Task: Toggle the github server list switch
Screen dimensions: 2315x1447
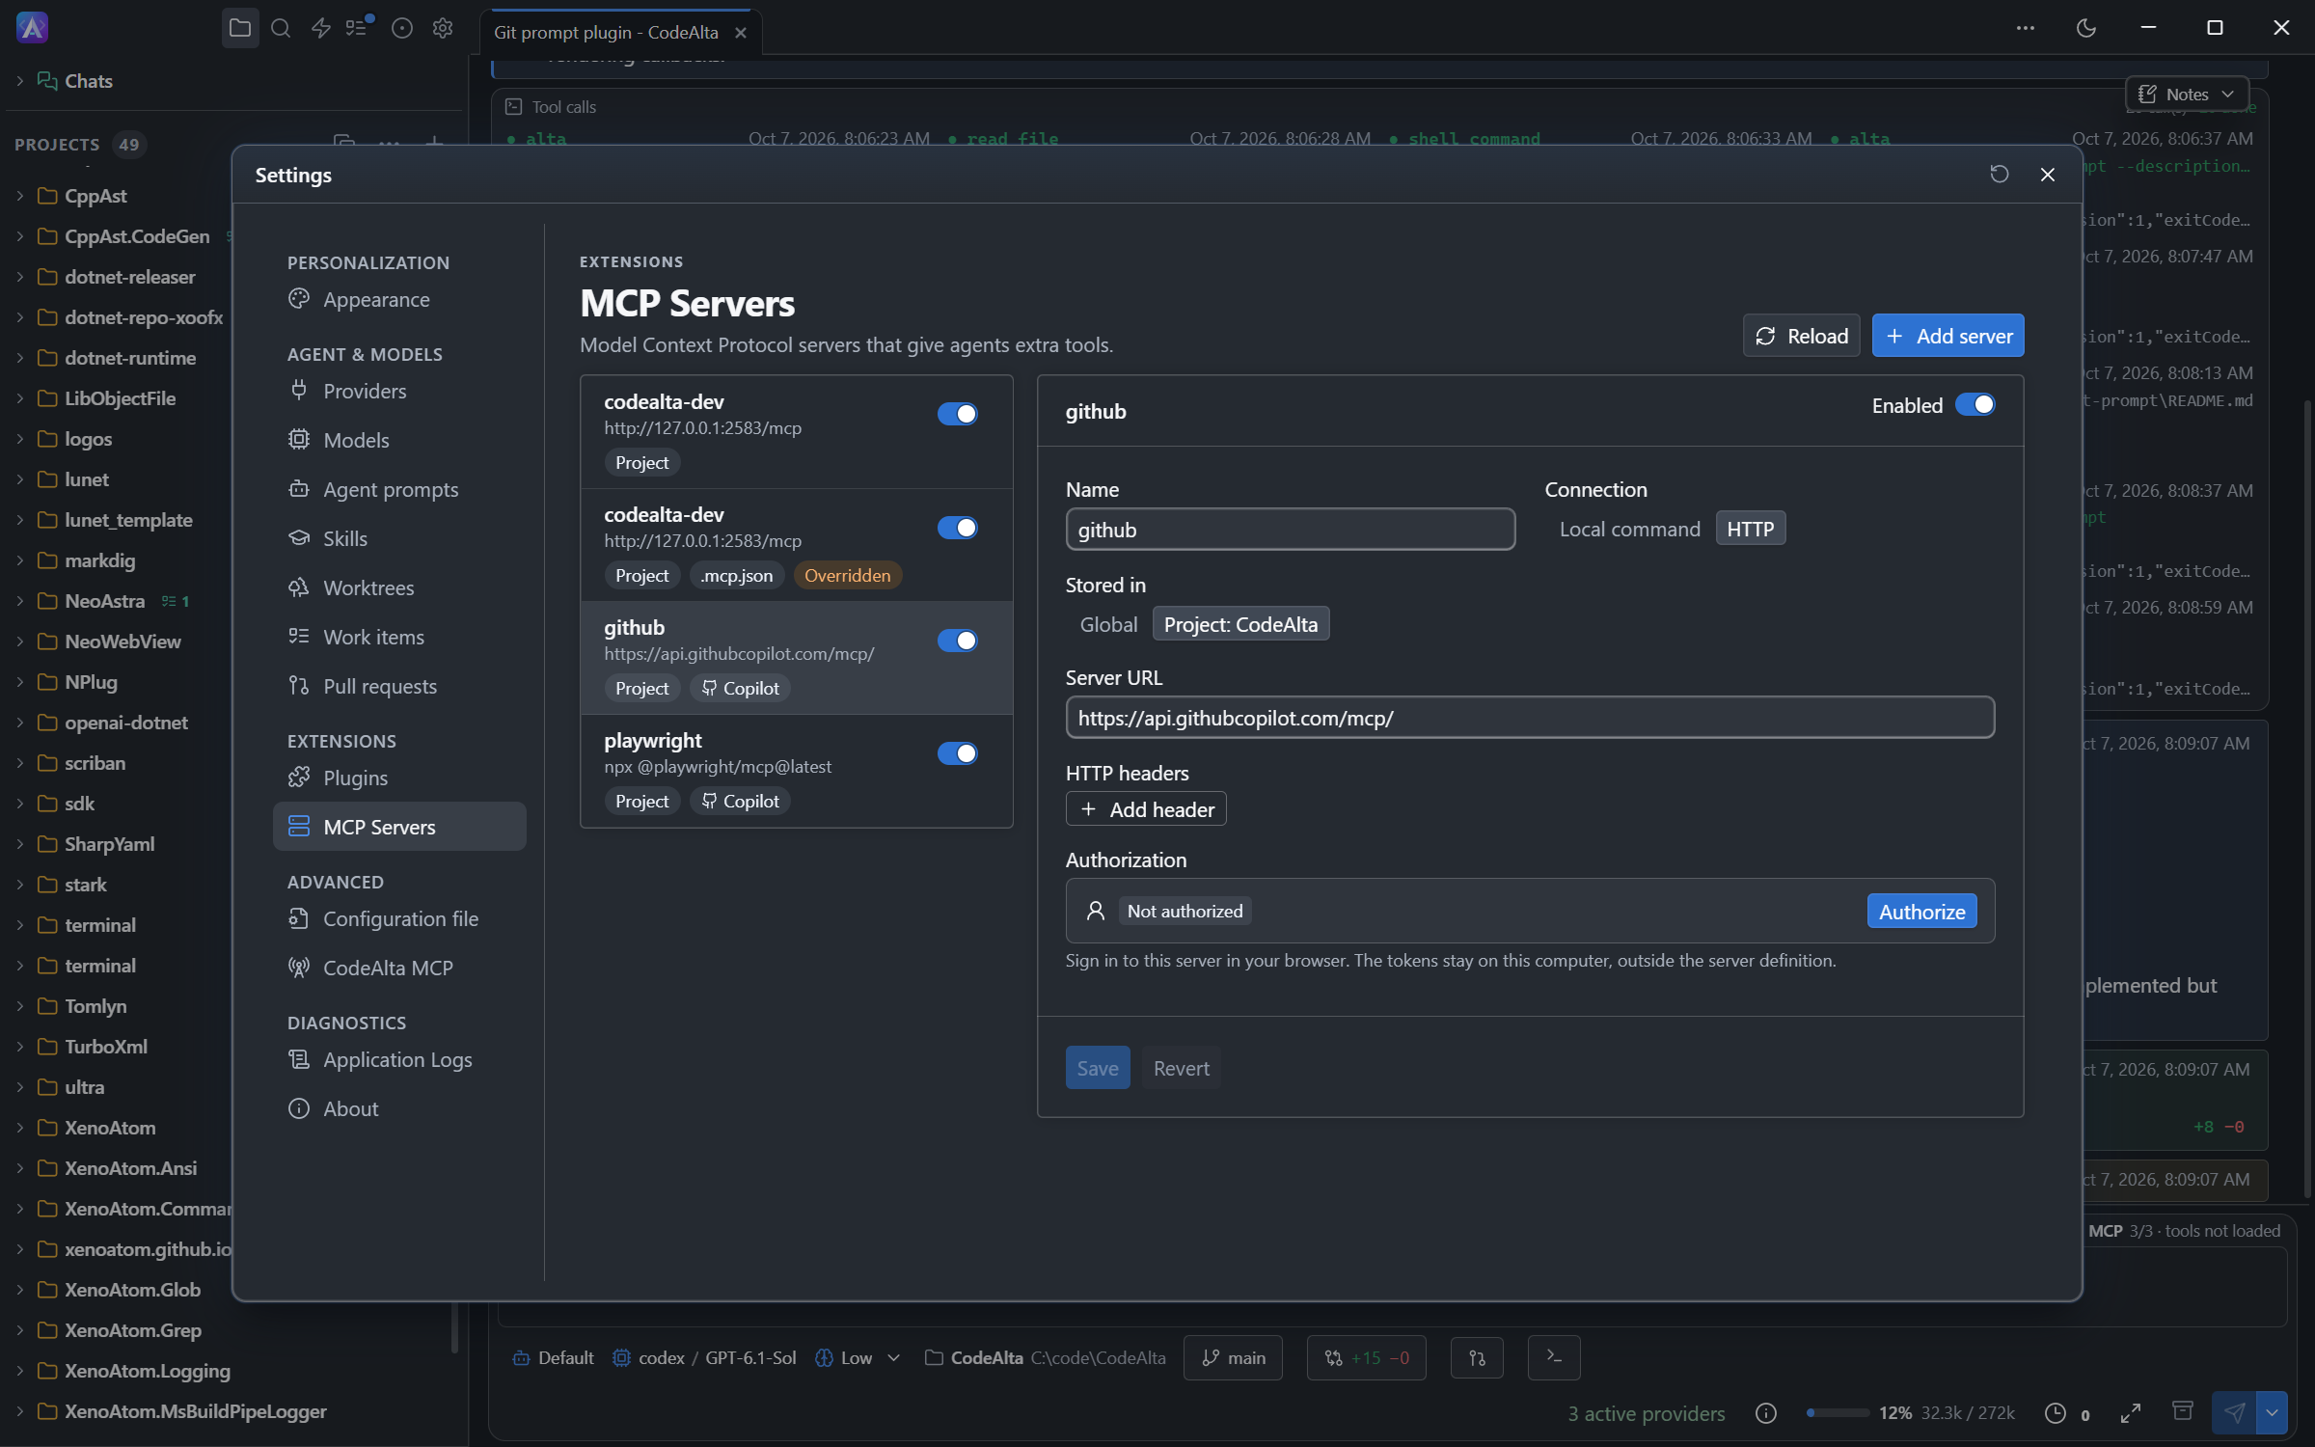Action: [957, 641]
